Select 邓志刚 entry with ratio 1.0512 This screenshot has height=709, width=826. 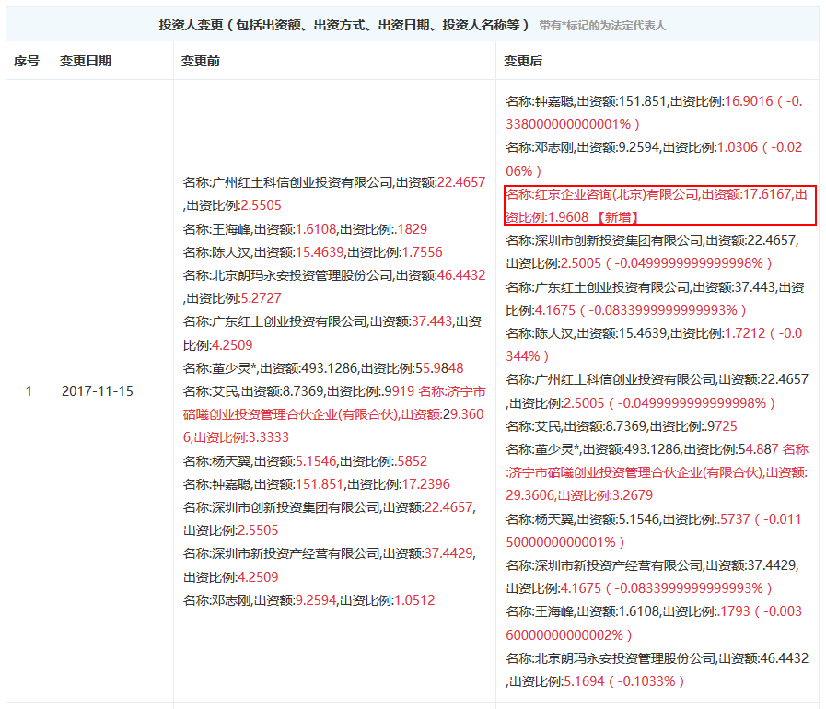pyautogui.click(x=308, y=600)
